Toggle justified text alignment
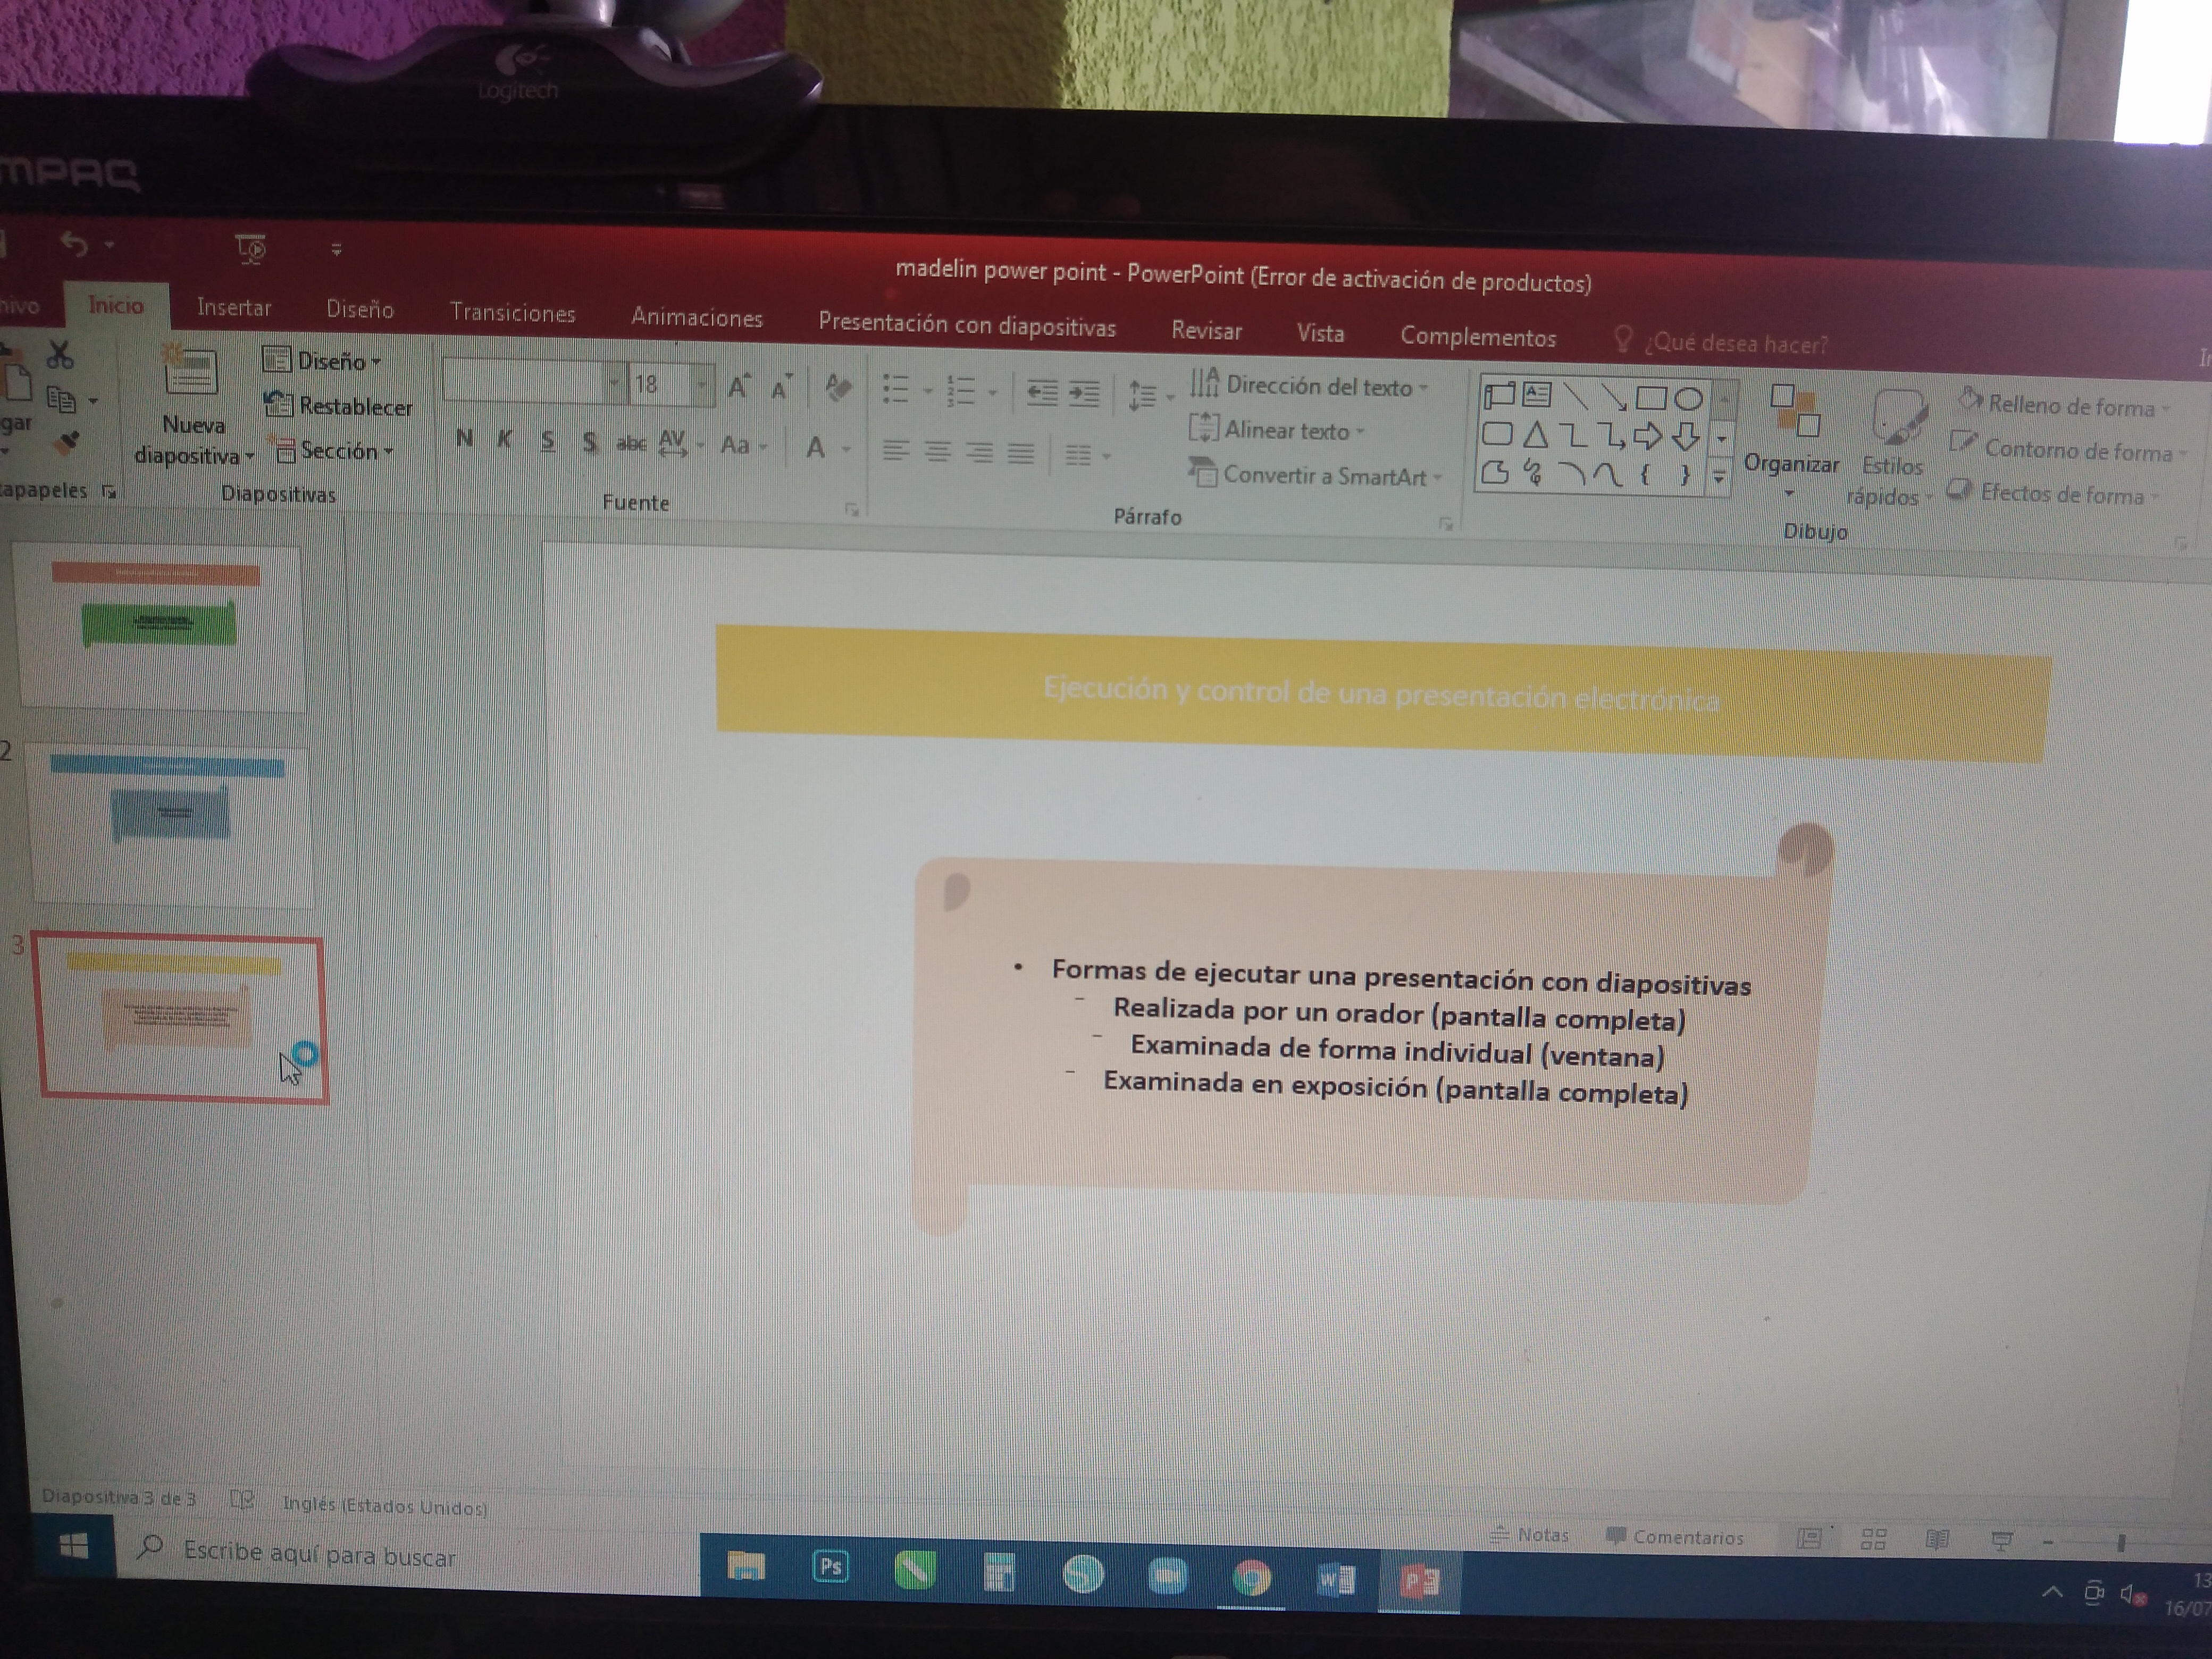Image resolution: width=2212 pixels, height=1659 pixels. point(1021,455)
